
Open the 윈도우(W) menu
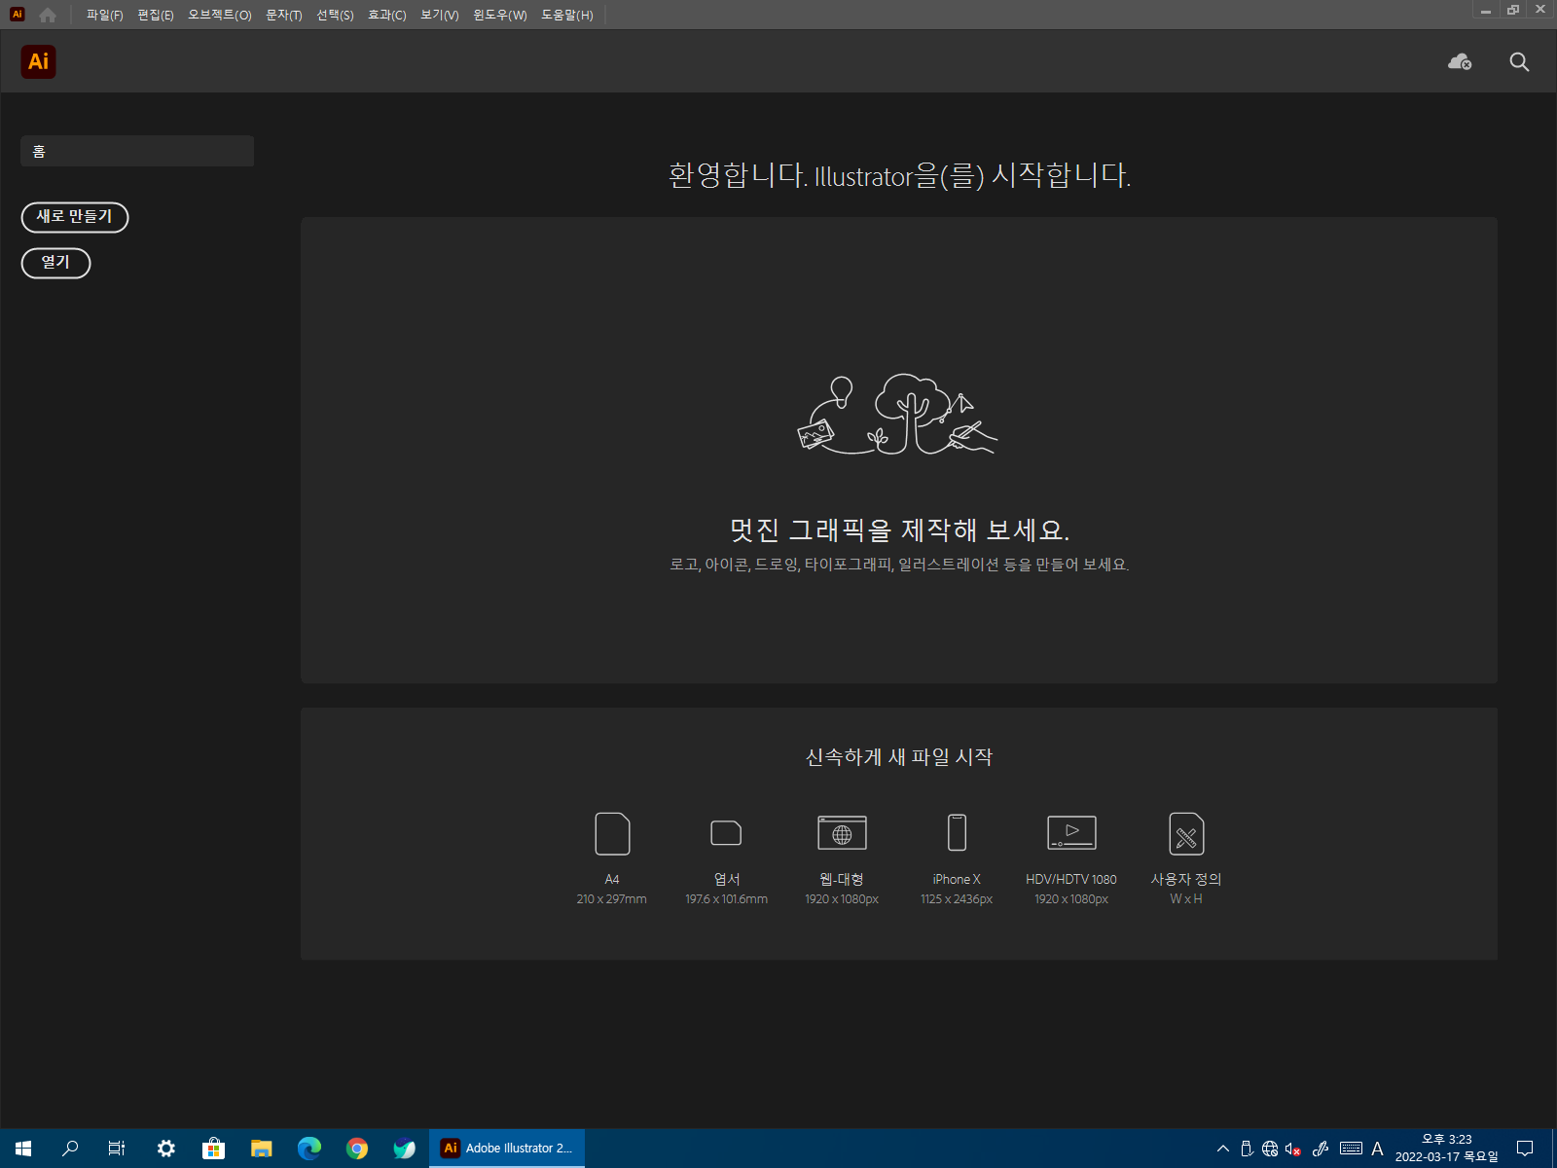[x=500, y=15]
